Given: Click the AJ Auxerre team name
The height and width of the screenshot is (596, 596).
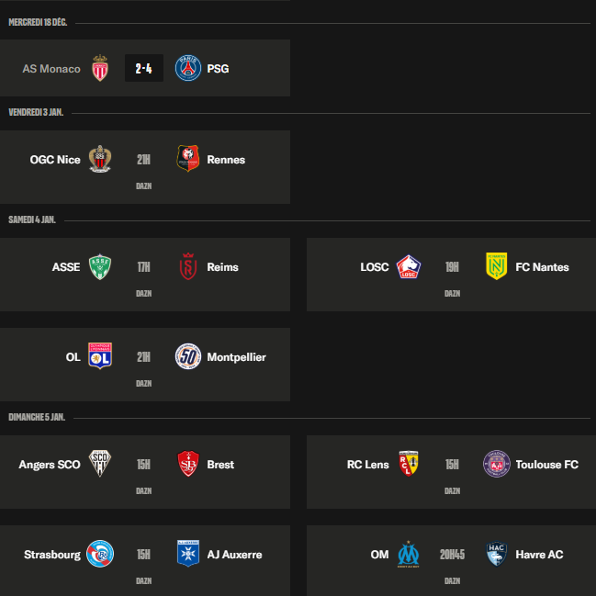Looking at the screenshot, I should pos(234,555).
